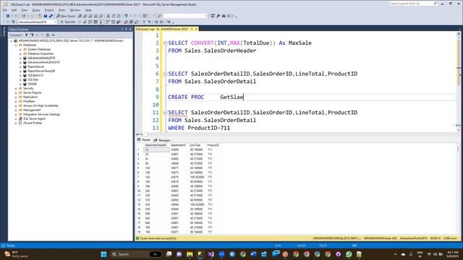Select the ReportServer database
The height and width of the screenshot is (260, 463).
[x=36, y=66]
